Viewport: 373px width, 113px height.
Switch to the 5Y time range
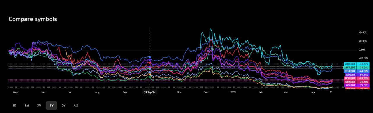[64, 105]
